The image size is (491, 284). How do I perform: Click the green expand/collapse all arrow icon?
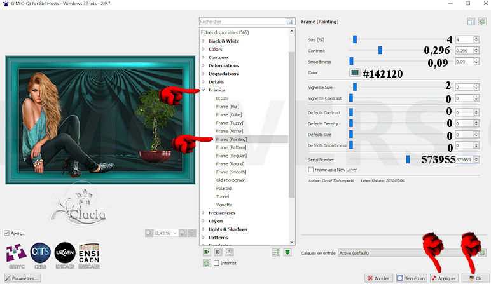[x=287, y=252]
